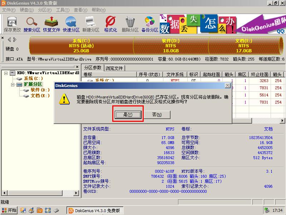
Task: Sort by the 终止柱面 column header
Action: tap(260, 75)
